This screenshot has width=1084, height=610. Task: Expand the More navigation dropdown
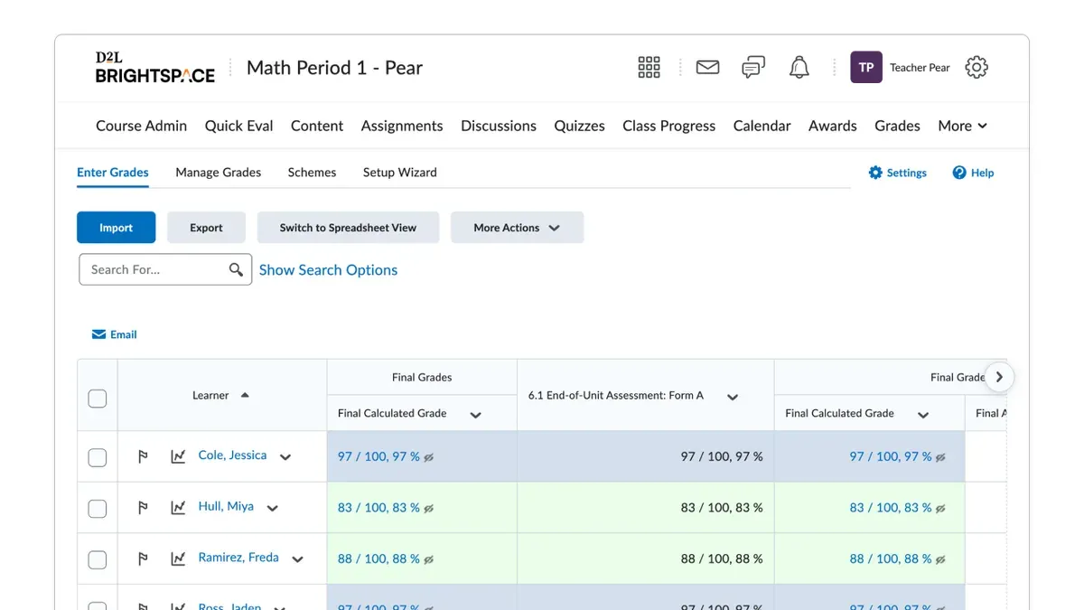(962, 126)
